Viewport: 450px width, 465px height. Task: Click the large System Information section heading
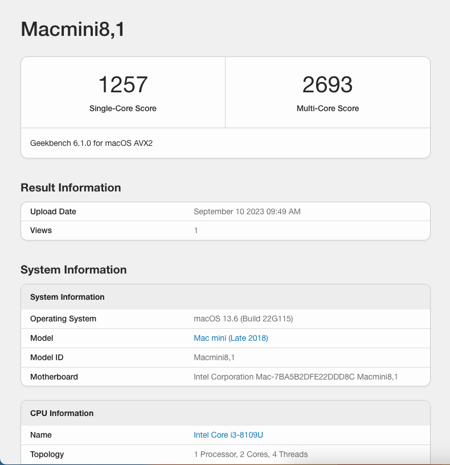click(x=73, y=270)
